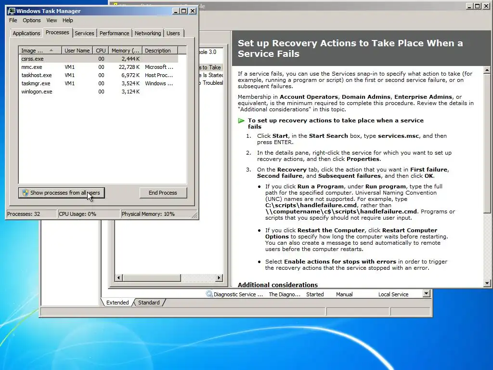The height and width of the screenshot is (370, 493).
Task: Open the Help menu in Task Manager
Action: pyautogui.click(x=67, y=20)
